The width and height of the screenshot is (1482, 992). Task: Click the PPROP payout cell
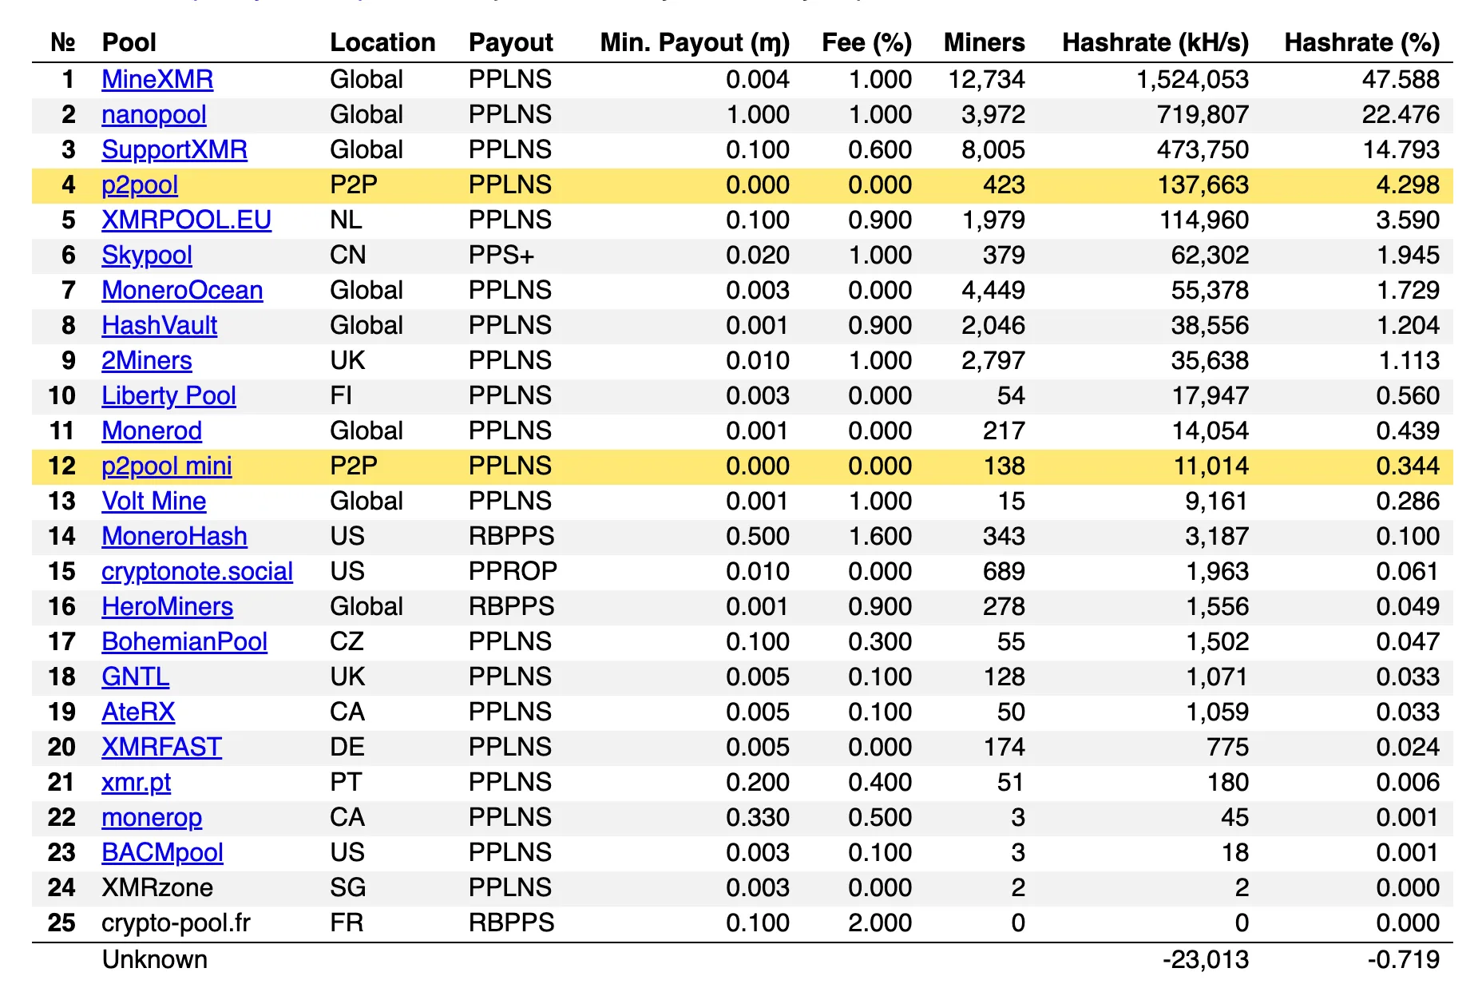pyautogui.click(x=513, y=571)
